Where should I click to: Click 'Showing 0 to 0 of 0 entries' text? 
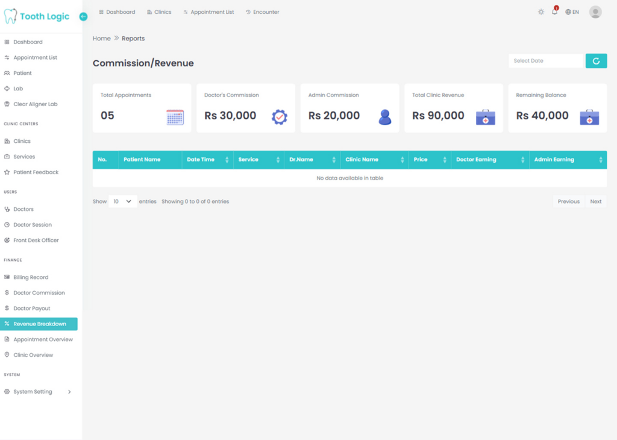(x=195, y=201)
